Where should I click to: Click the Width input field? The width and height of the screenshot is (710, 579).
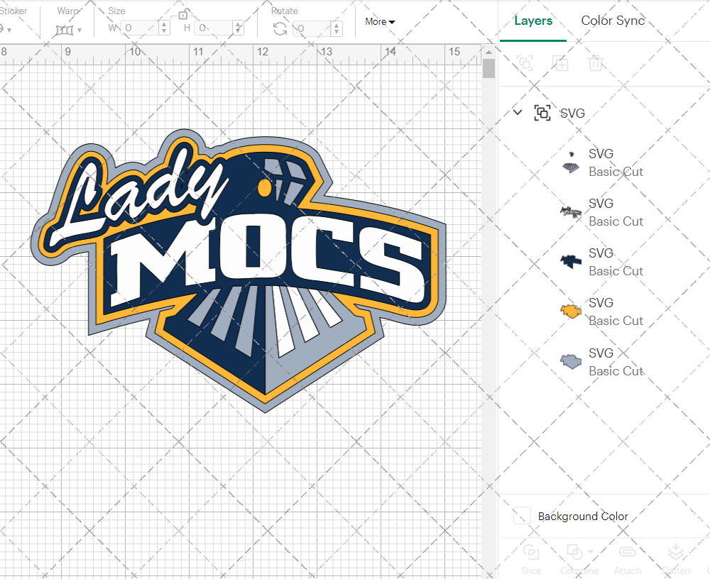[139, 28]
